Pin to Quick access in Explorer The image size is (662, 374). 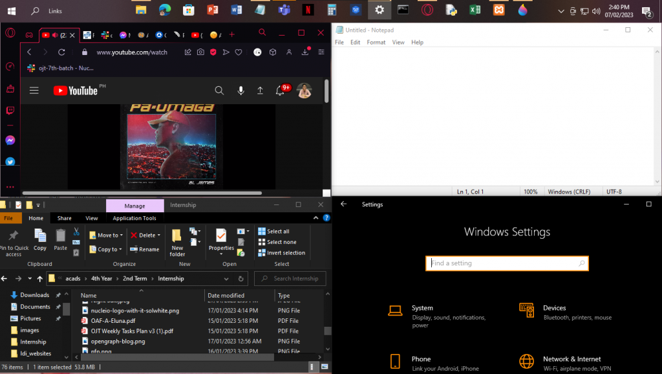[x=14, y=243]
